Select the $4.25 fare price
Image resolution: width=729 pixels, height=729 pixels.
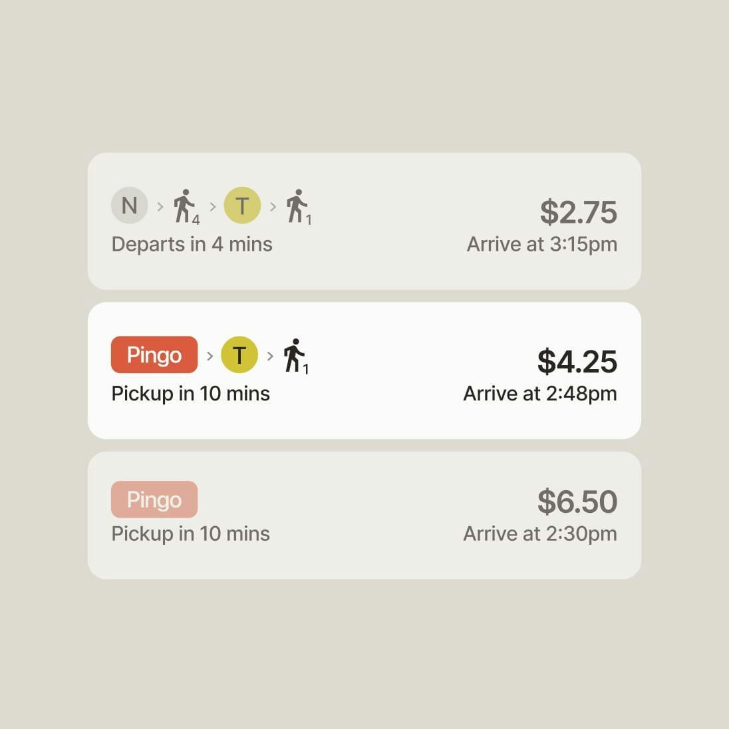tap(577, 361)
